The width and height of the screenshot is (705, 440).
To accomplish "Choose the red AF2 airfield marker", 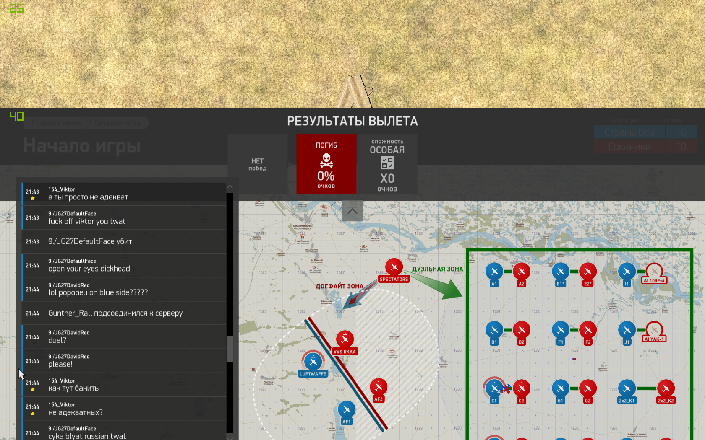I will click(x=379, y=387).
